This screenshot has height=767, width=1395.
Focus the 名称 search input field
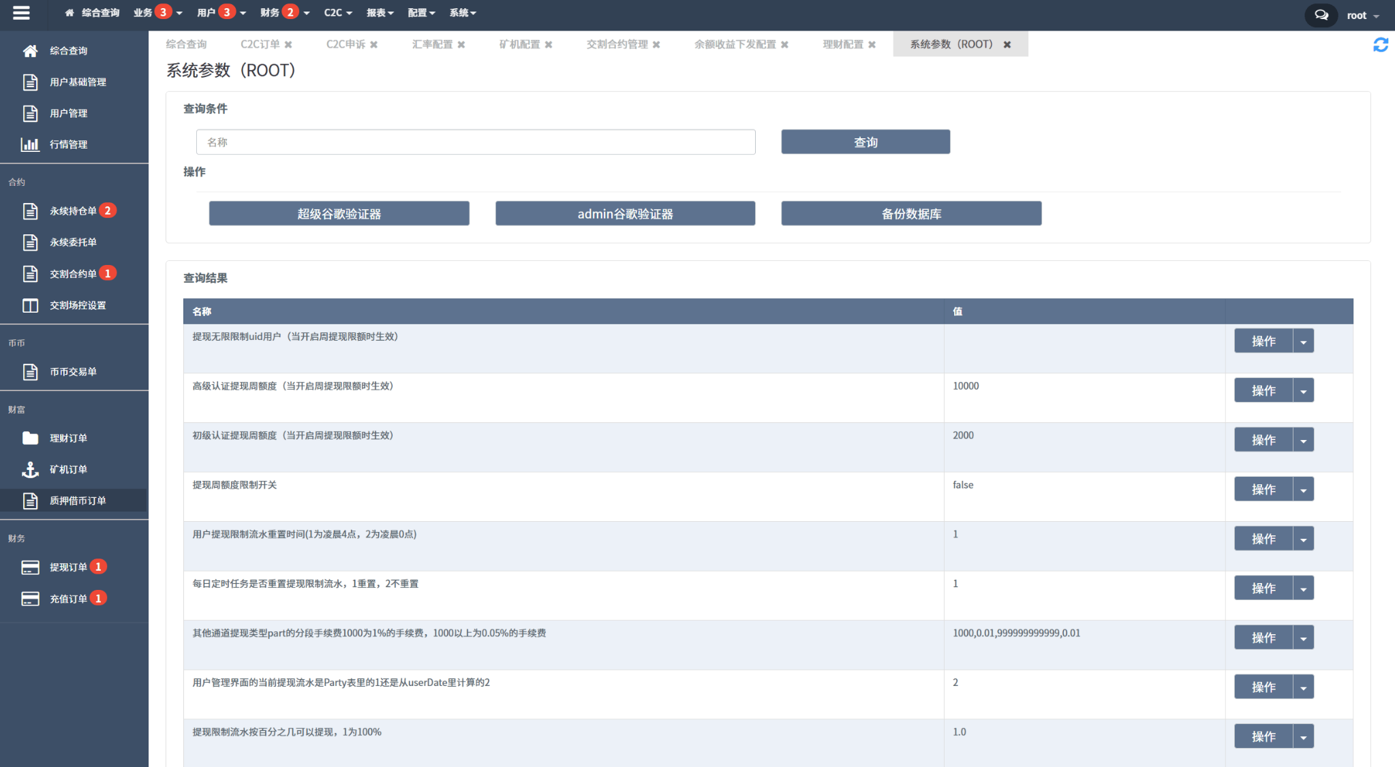pyautogui.click(x=476, y=142)
